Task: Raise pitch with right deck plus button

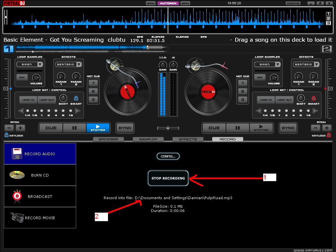Action: pos(327,128)
